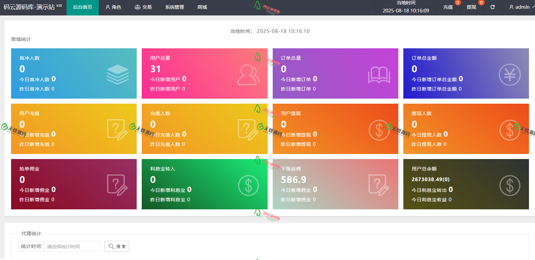Open the 提现 notifications link
The height and width of the screenshot is (260, 535).
(x=471, y=7)
